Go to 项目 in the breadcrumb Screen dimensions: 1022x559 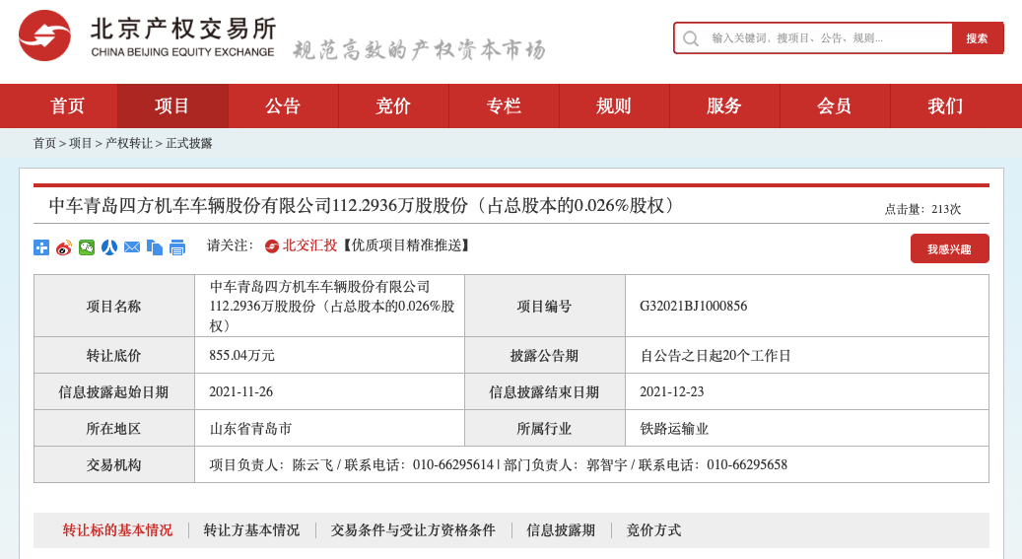tap(81, 144)
